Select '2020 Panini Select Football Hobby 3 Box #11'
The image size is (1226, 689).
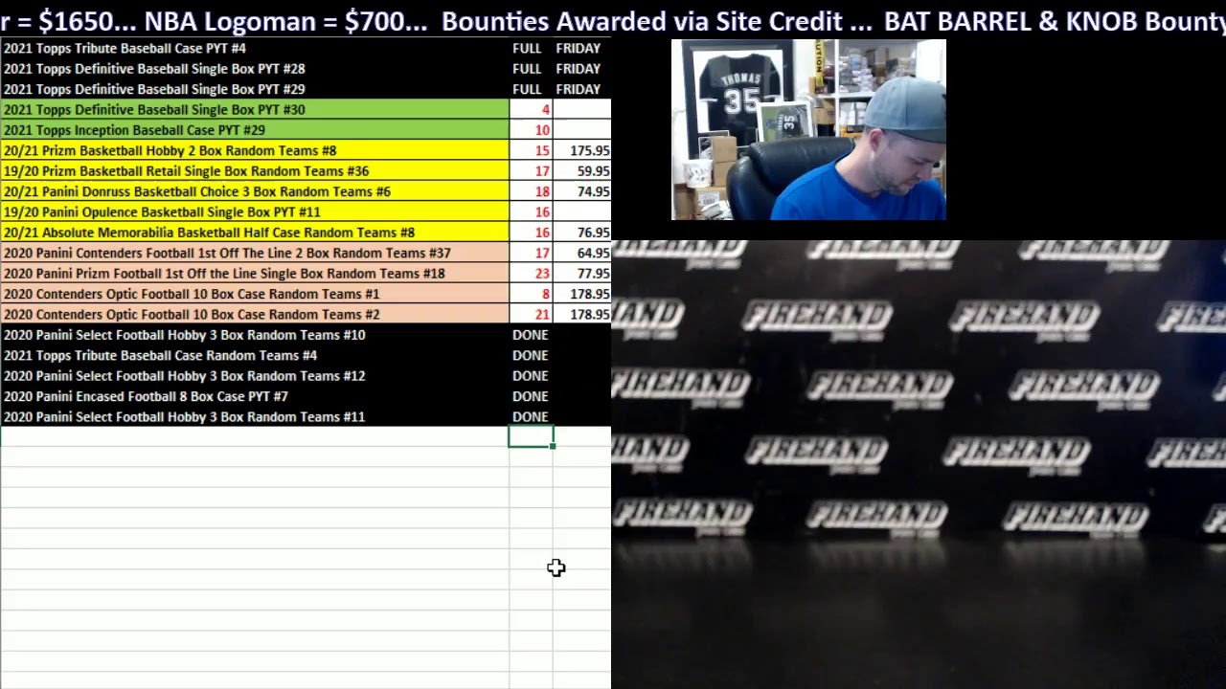pos(255,417)
